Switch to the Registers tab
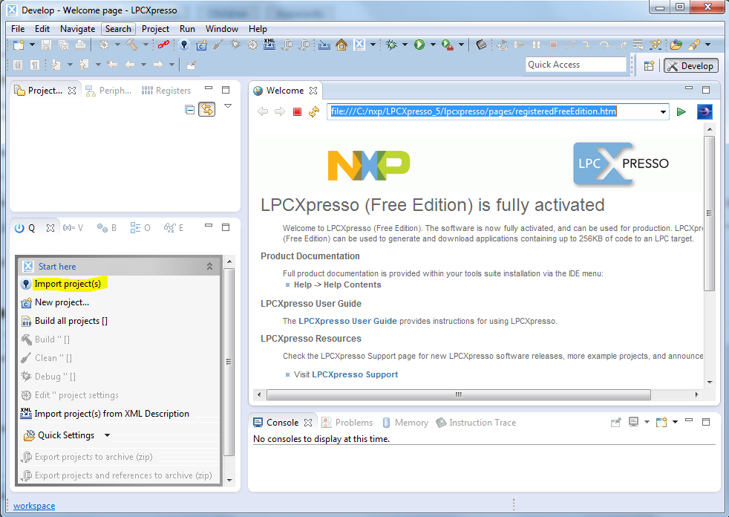 pos(166,91)
